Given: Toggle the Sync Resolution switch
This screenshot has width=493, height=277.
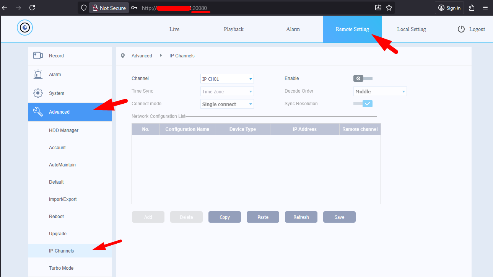Looking at the screenshot, I should [363, 104].
